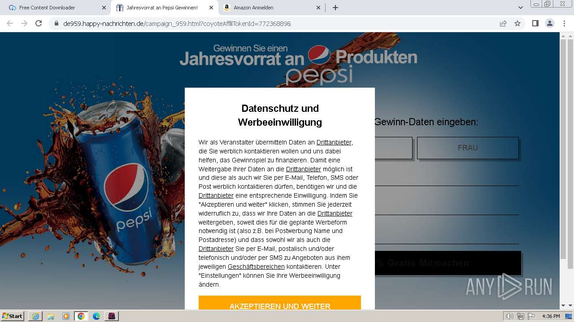
Task: Reload the page with refresh icon
Action: pos(39,23)
